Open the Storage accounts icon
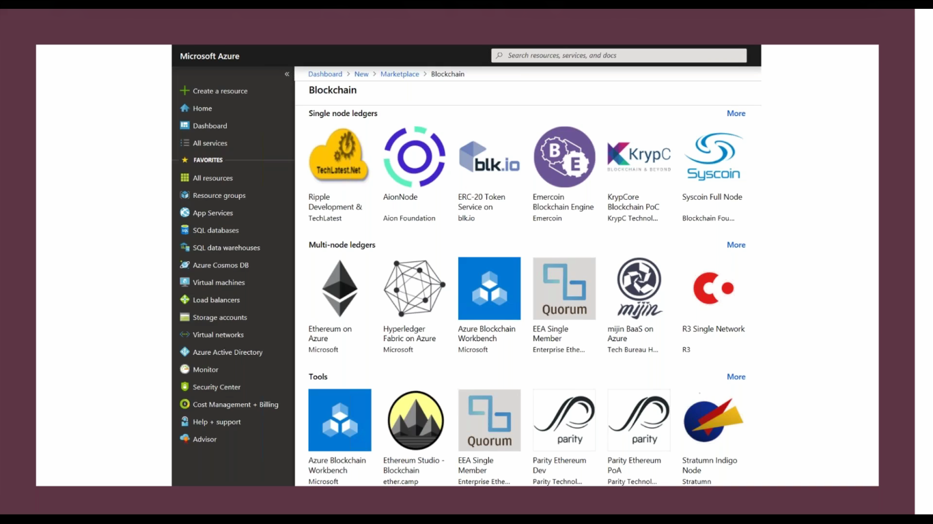Screen dimensions: 933x524 click(184, 317)
